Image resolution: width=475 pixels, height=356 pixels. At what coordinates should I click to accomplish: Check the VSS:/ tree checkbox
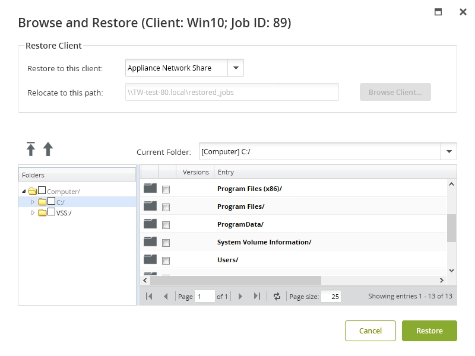[x=52, y=211]
